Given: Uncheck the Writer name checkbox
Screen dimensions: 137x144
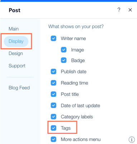Looking at the screenshot, I should (x=53, y=39).
